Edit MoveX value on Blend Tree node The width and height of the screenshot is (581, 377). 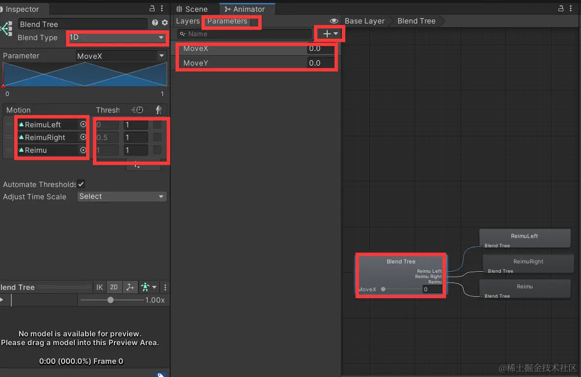pos(432,289)
